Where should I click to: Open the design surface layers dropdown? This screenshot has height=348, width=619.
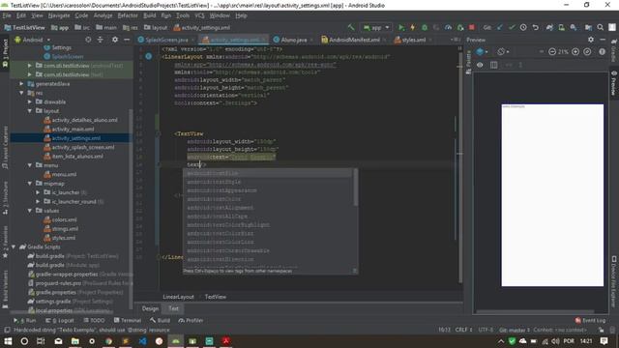pyautogui.click(x=482, y=51)
